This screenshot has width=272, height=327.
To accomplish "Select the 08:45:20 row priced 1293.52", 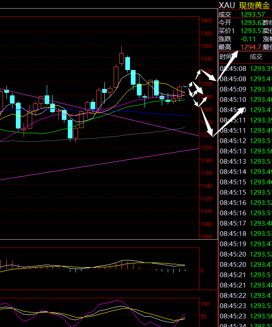I will click(245, 254).
